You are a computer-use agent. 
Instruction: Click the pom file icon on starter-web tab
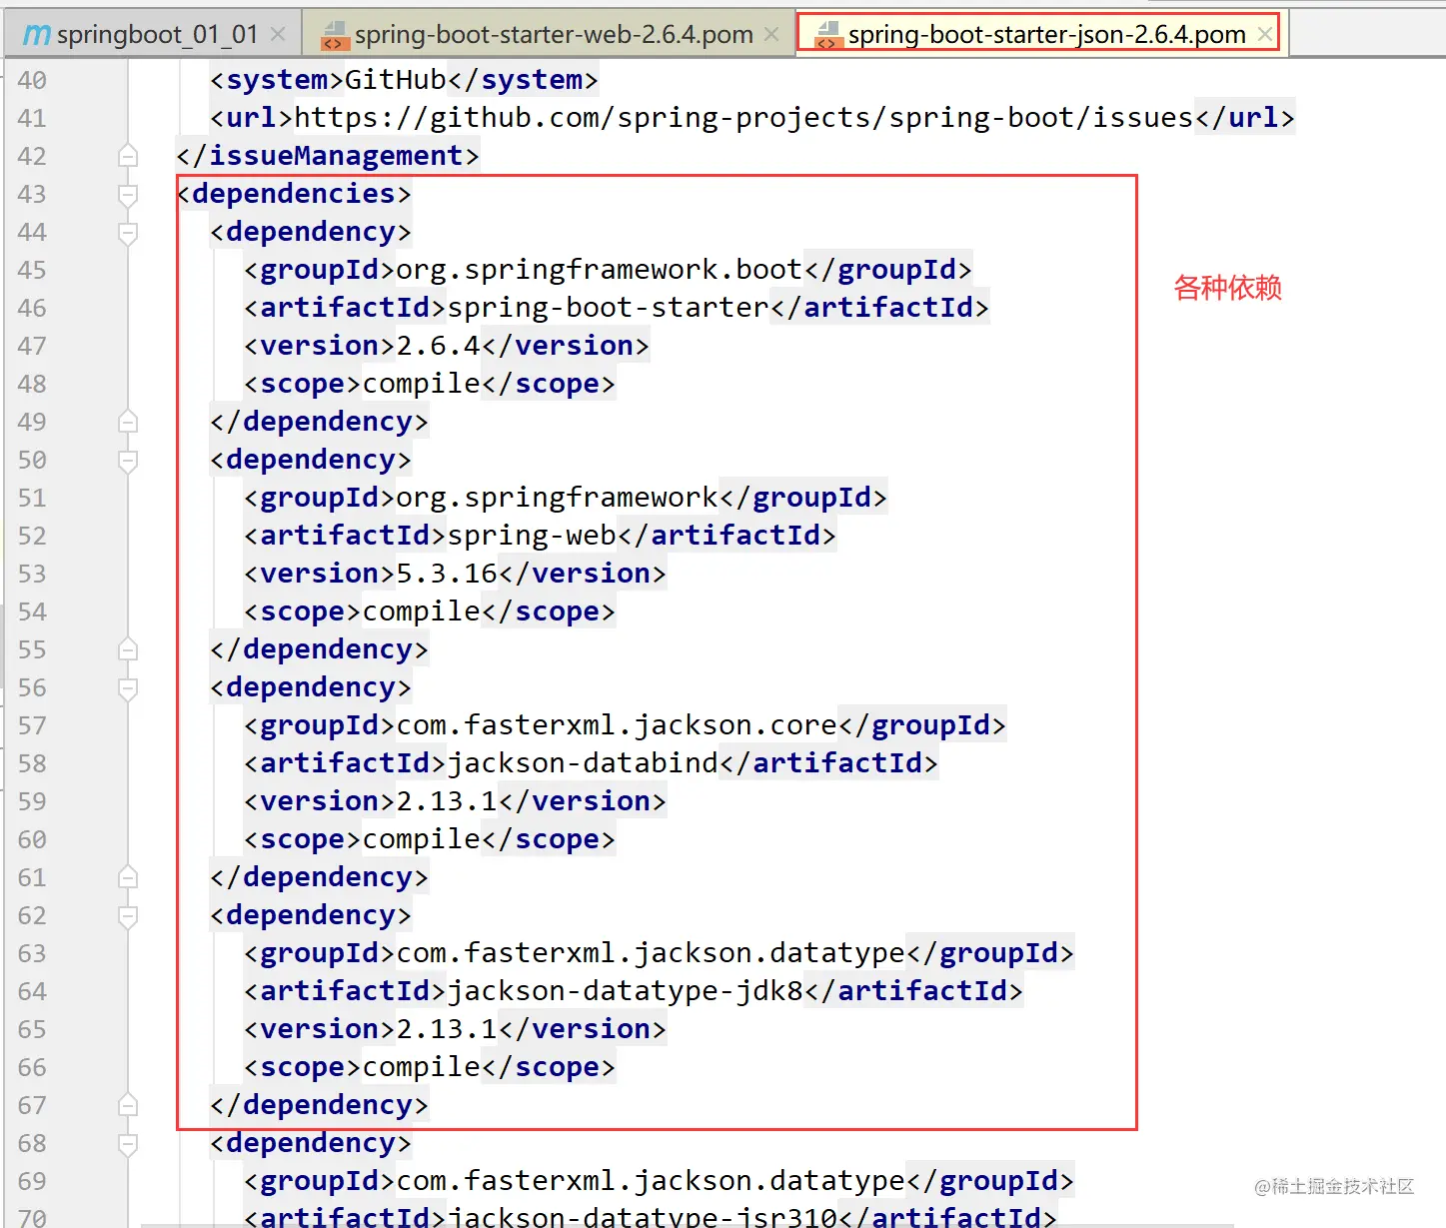click(334, 35)
